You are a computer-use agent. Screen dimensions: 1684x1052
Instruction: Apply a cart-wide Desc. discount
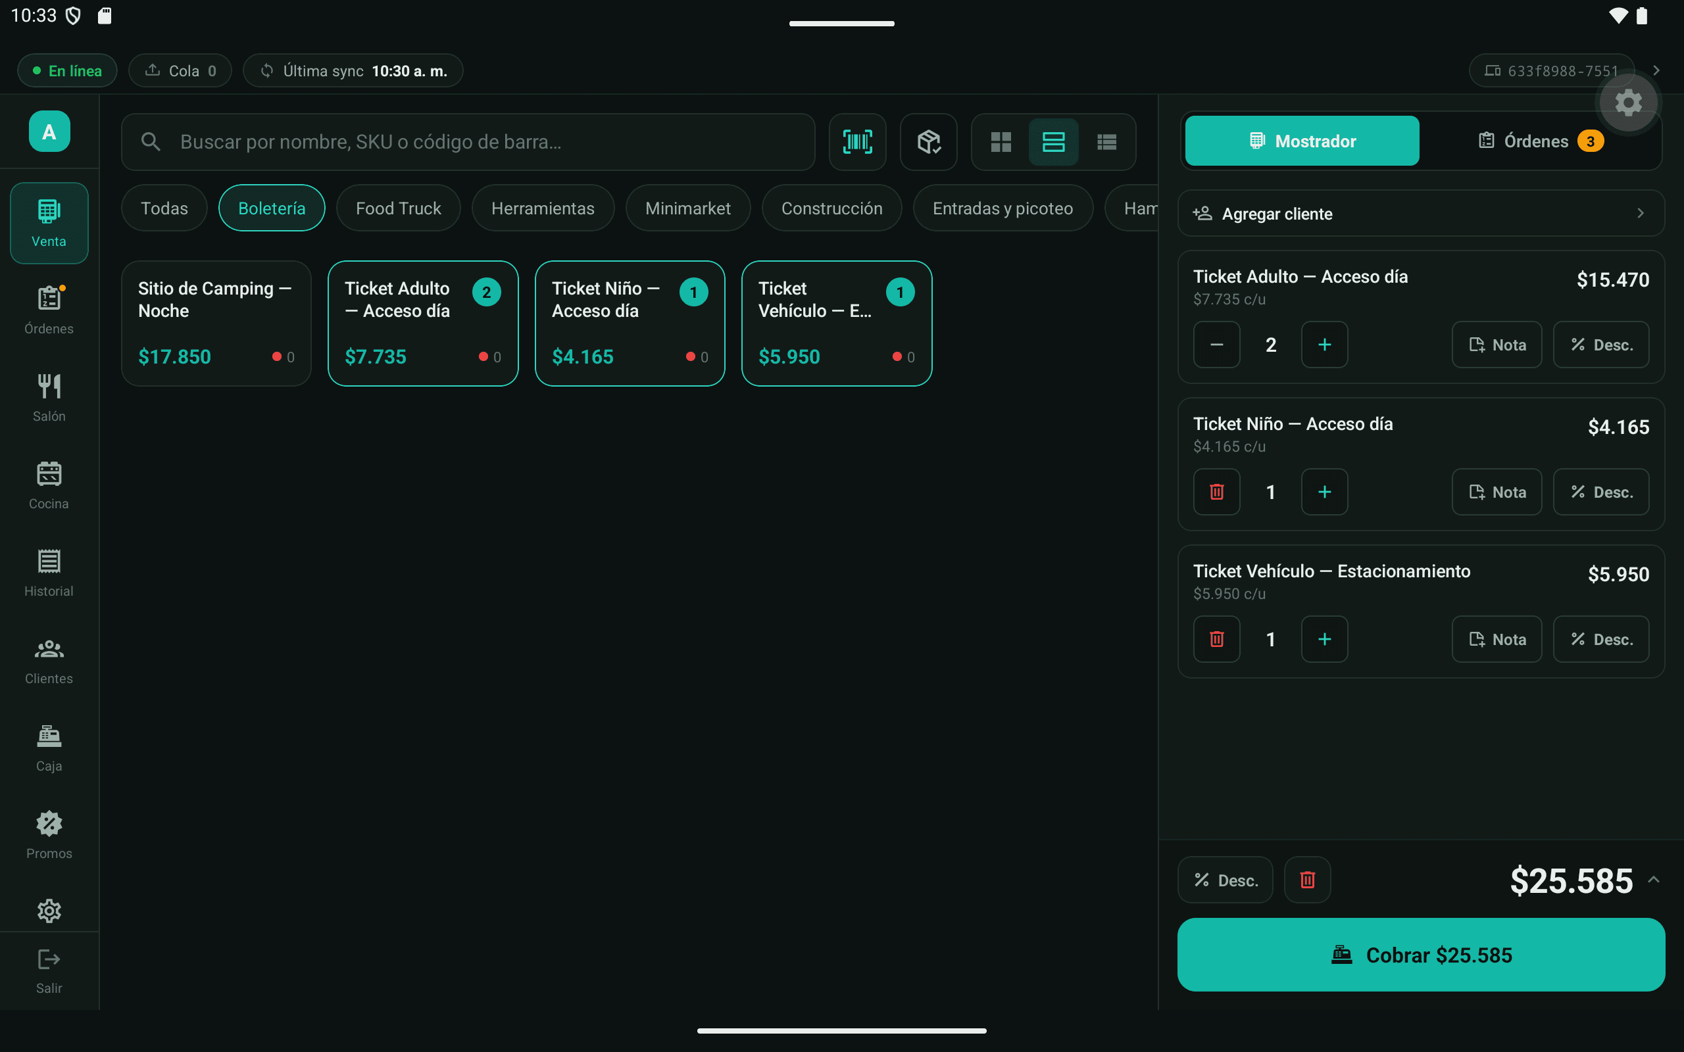pyautogui.click(x=1225, y=880)
